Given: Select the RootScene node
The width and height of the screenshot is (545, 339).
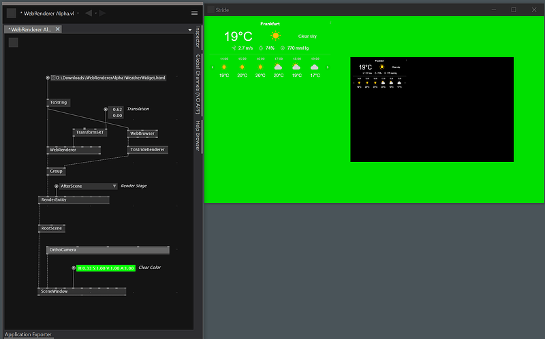Looking at the screenshot, I should 52,229.
